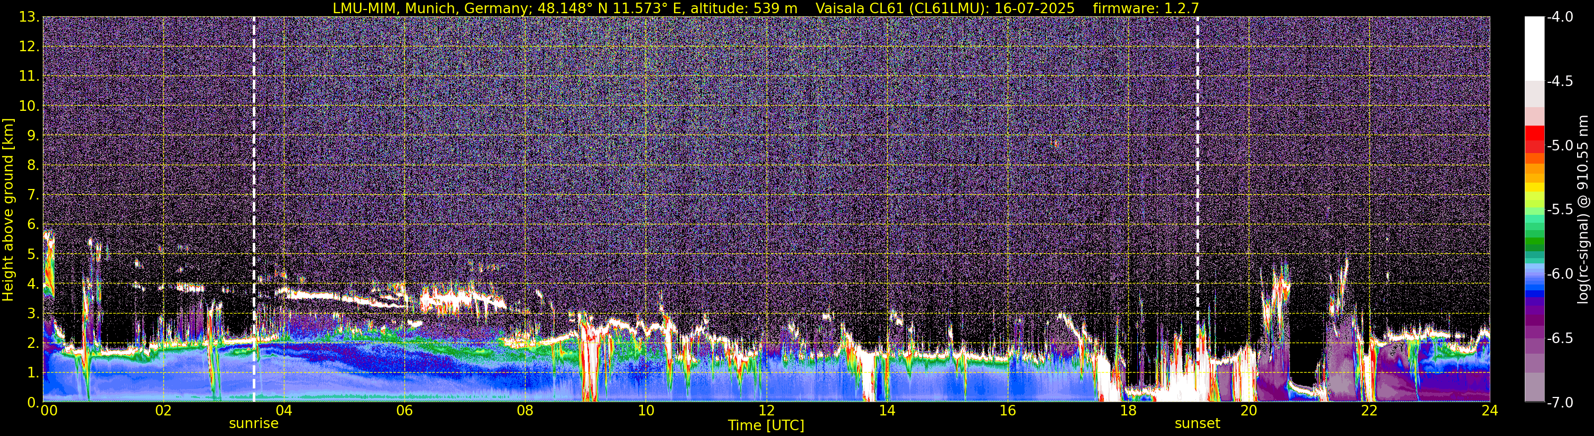Click the time axis tick "08"
Viewport: 1594px width, 436px height.
tap(526, 411)
